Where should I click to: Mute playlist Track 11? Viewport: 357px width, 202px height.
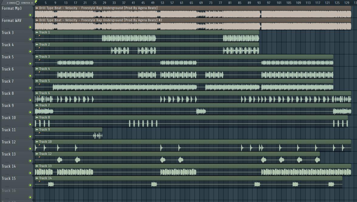[30, 136]
